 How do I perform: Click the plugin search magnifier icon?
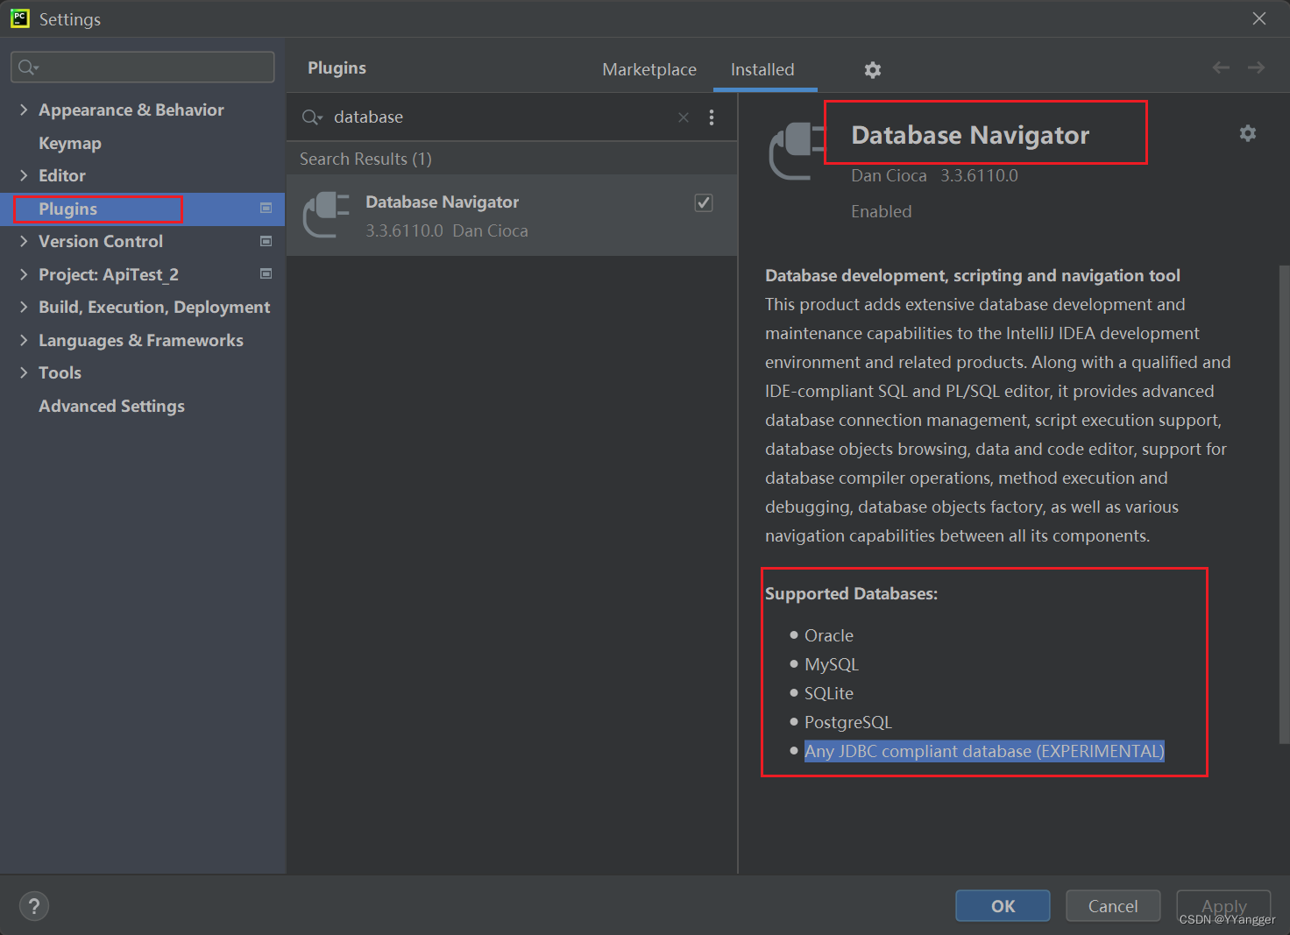(312, 117)
